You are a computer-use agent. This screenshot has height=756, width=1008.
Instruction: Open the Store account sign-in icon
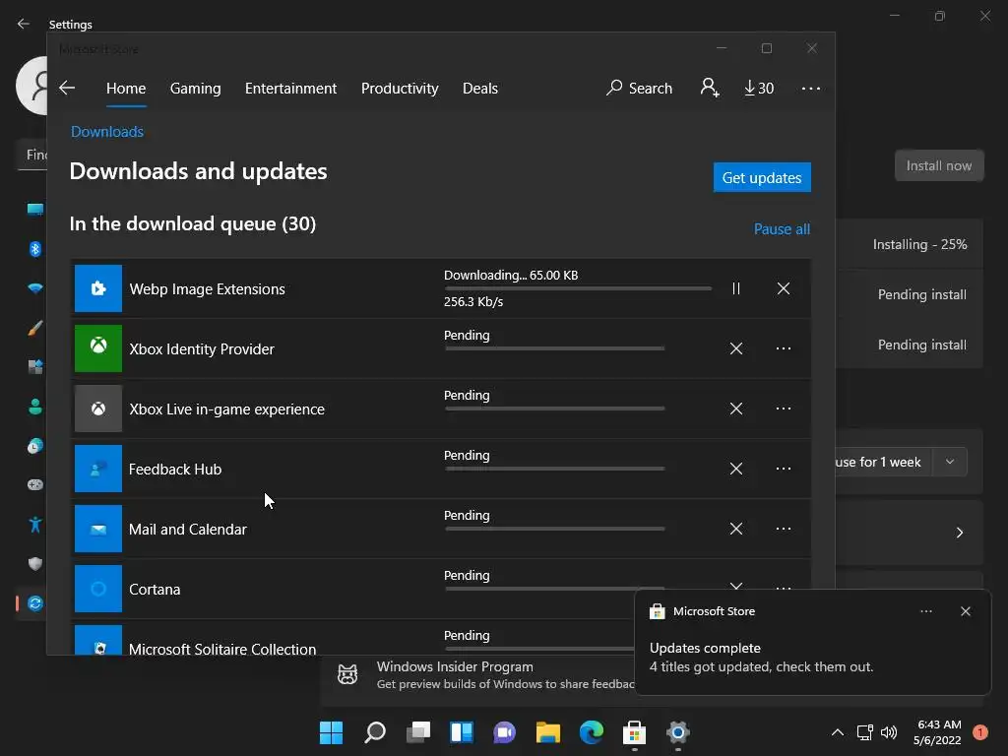click(710, 88)
